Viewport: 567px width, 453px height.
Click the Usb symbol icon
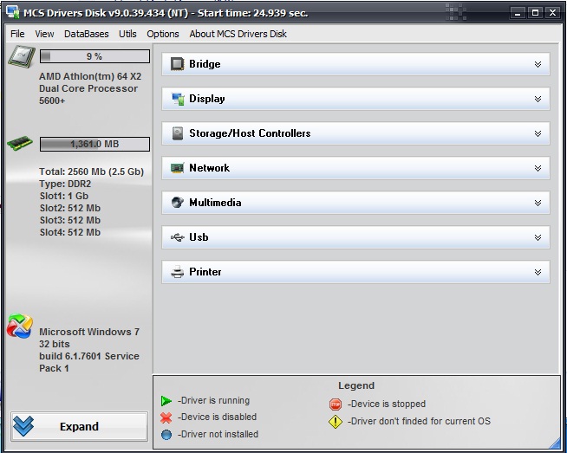177,237
